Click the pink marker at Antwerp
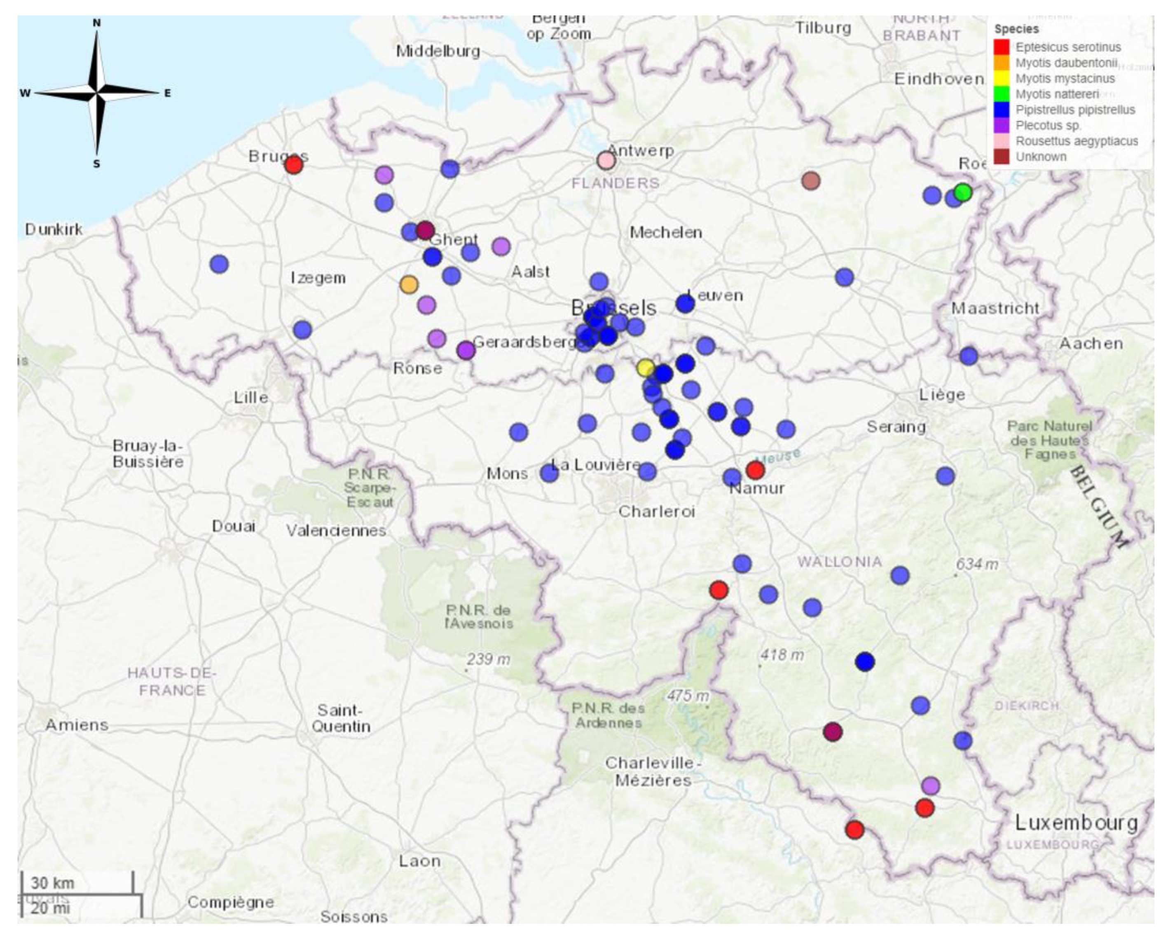 606,161
